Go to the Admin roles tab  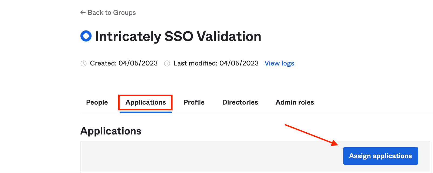point(295,102)
